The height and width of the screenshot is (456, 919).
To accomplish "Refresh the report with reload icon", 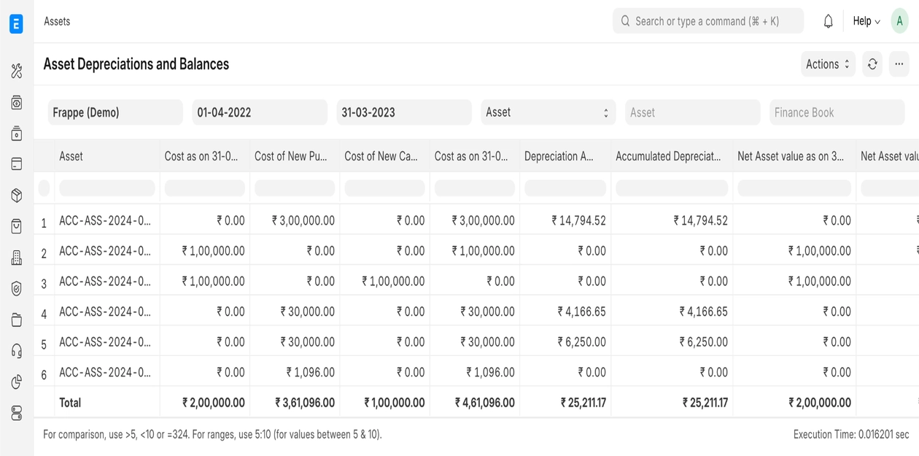I will [x=872, y=64].
